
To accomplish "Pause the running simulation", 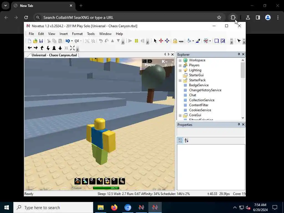I will click(x=136, y=41).
